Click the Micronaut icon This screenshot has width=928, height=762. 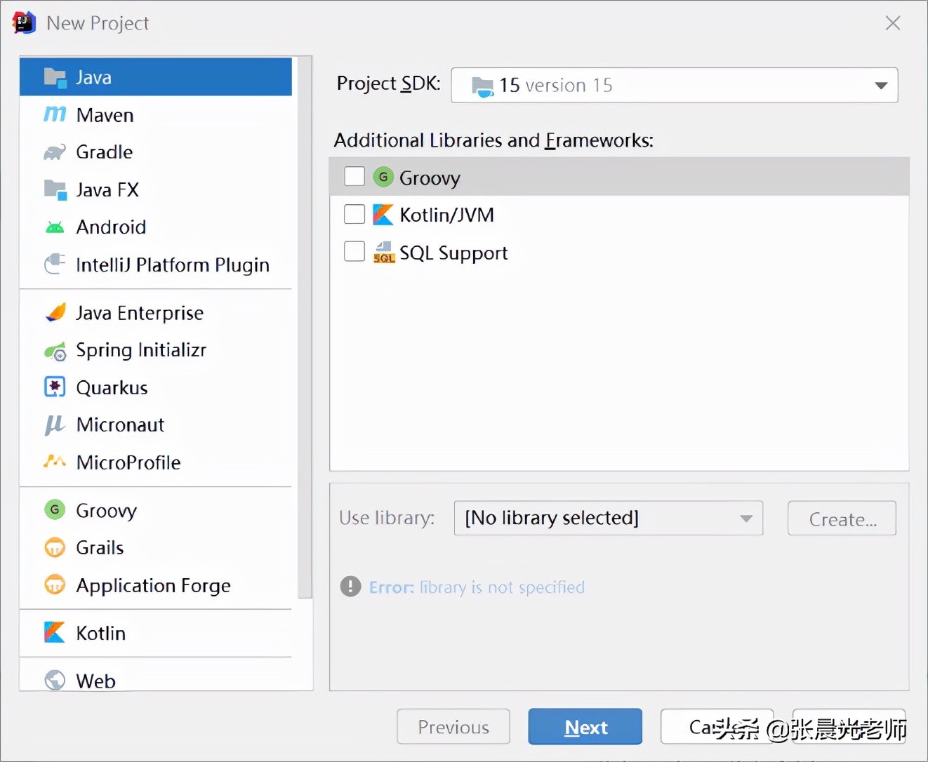55,425
